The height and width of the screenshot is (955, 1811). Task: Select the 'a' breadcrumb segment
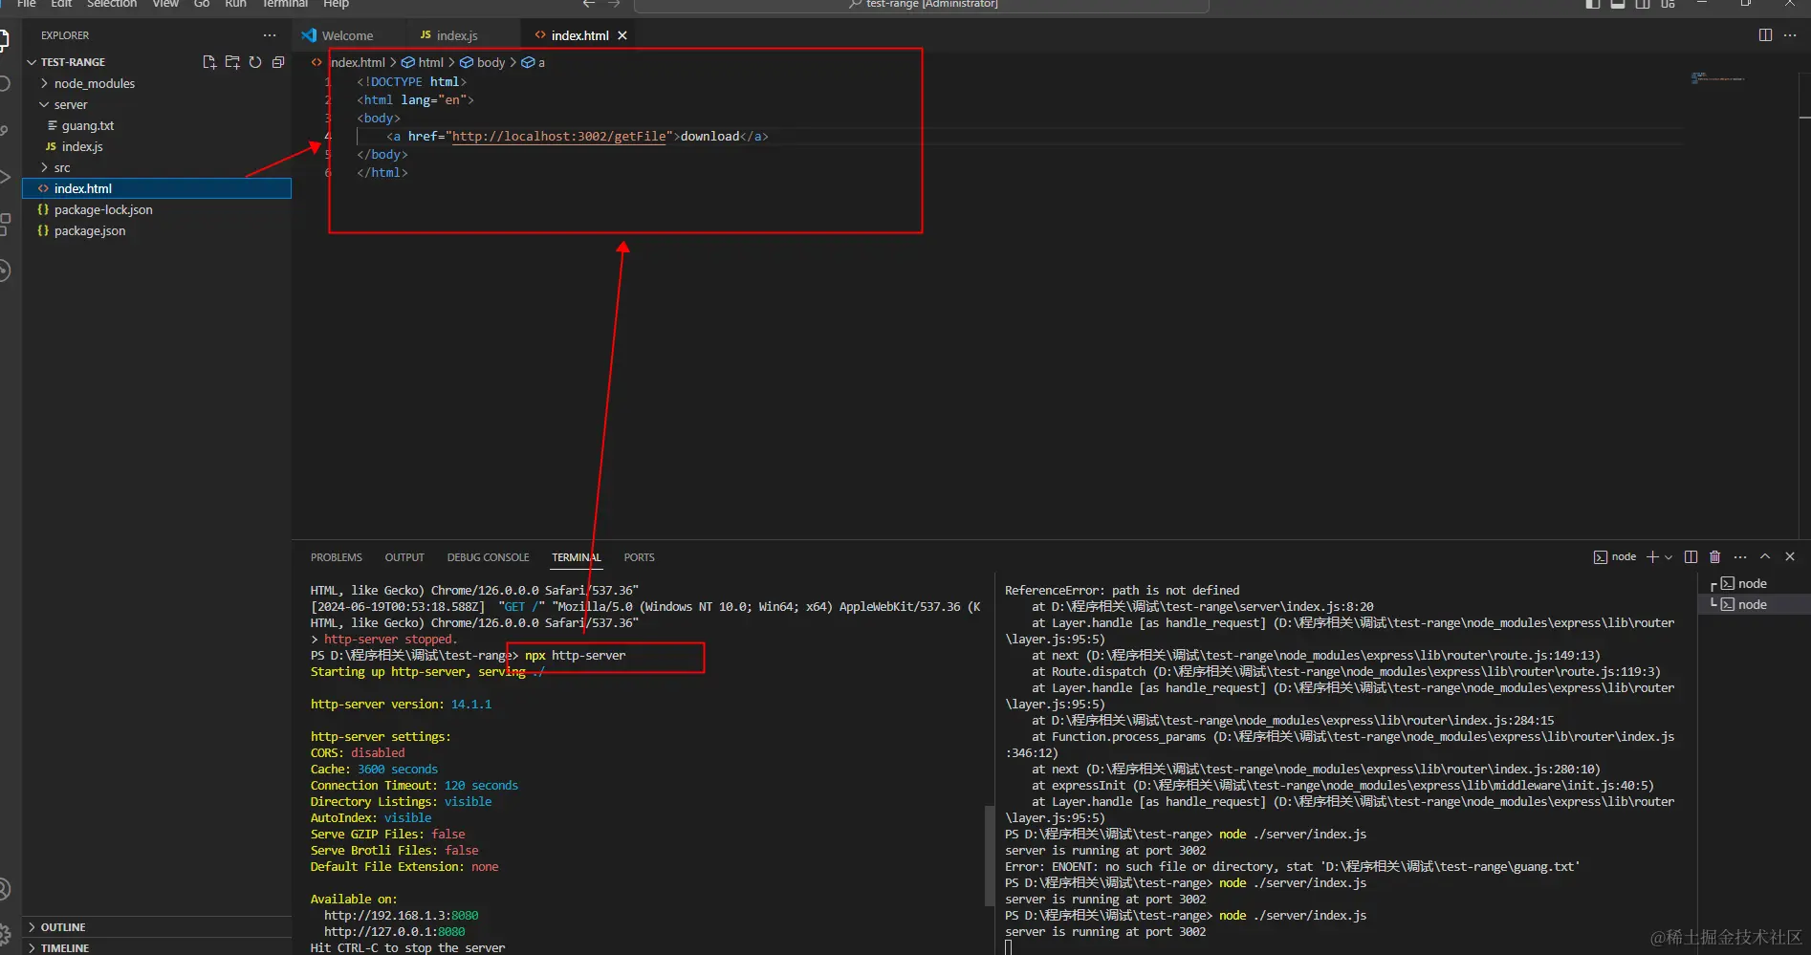534,62
